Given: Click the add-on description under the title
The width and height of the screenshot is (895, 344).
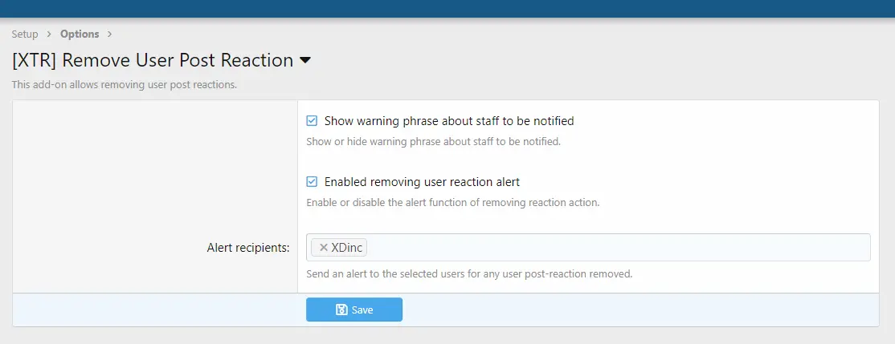Looking at the screenshot, I should (x=124, y=85).
